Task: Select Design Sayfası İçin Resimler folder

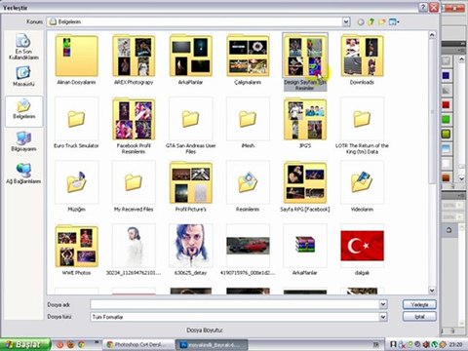Action: click(x=305, y=61)
